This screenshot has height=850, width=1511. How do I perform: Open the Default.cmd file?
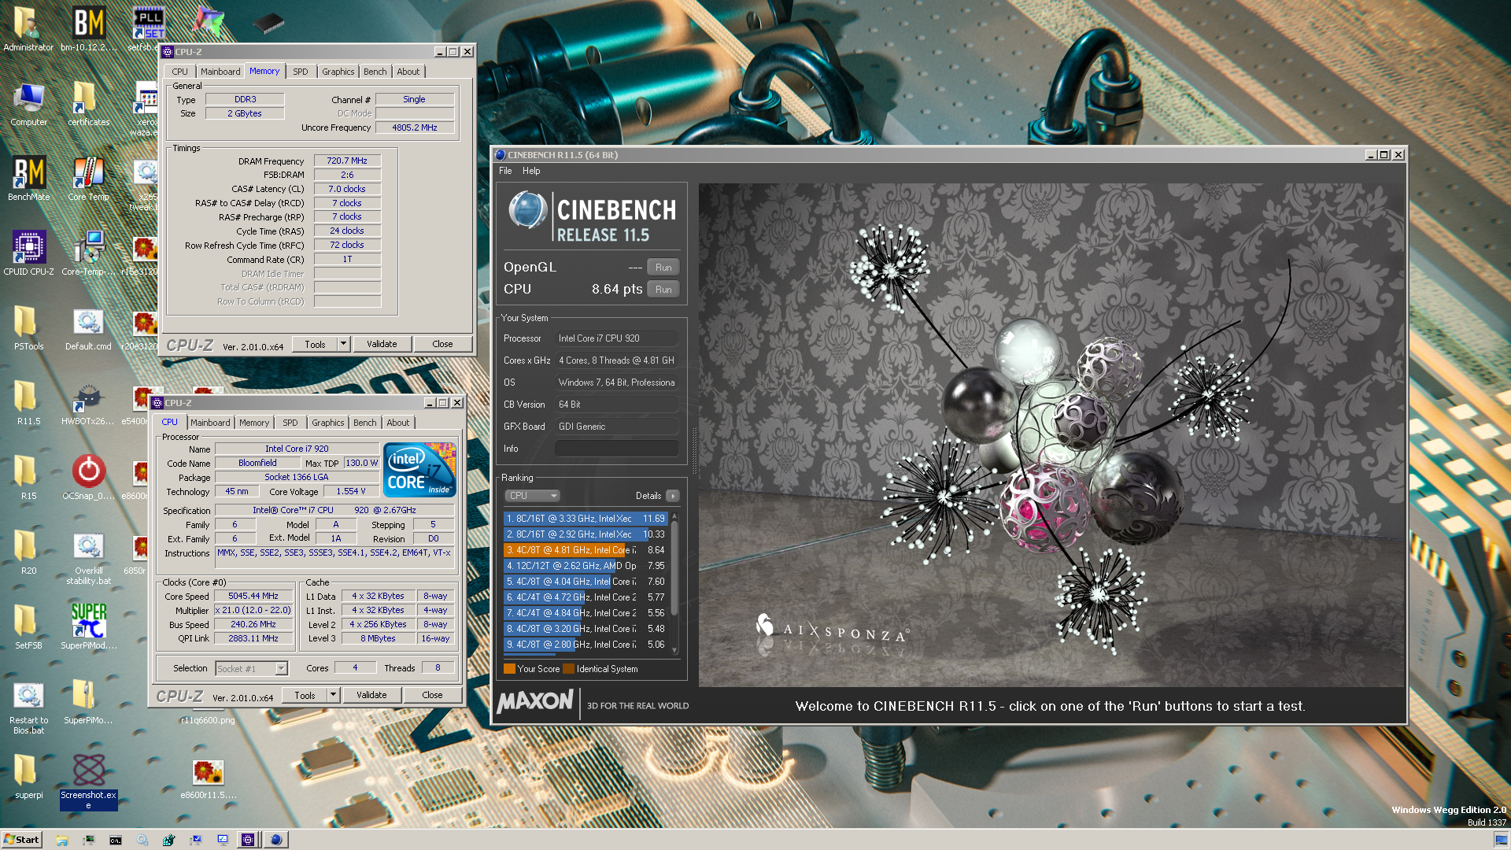[x=88, y=328]
